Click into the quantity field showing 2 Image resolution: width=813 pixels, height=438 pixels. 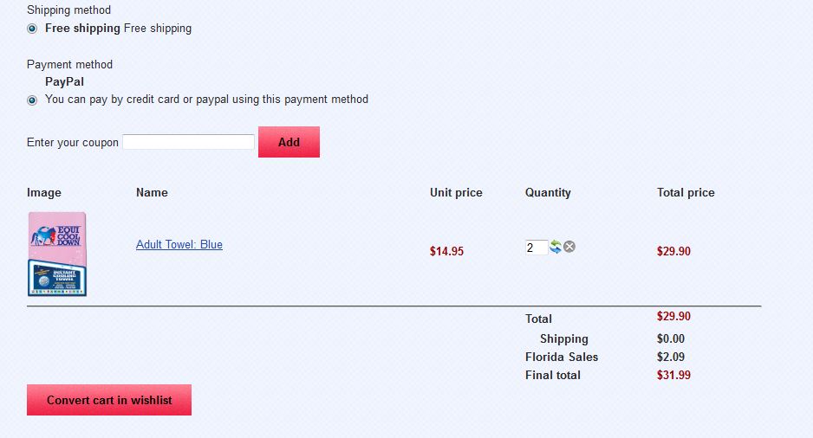(x=536, y=248)
